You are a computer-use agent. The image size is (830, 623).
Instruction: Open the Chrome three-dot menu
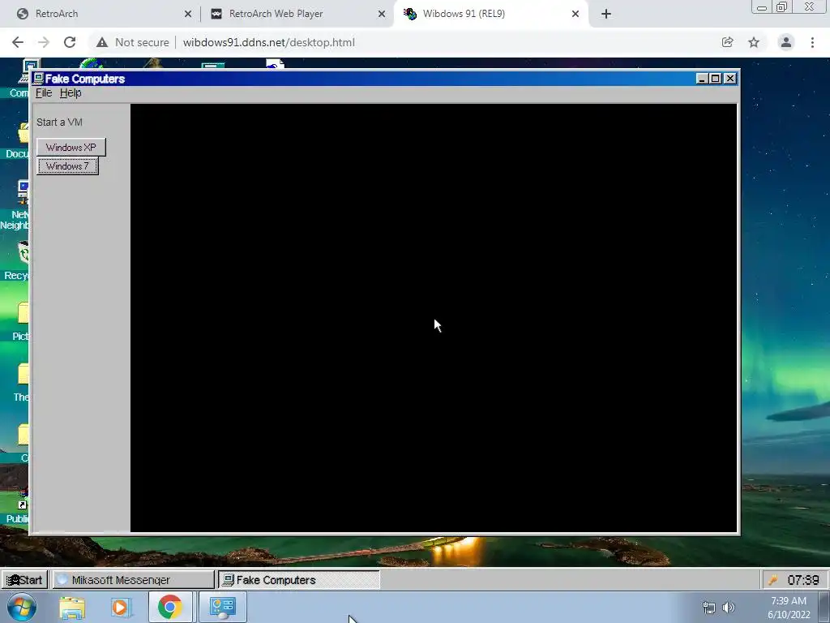click(812, 42)
